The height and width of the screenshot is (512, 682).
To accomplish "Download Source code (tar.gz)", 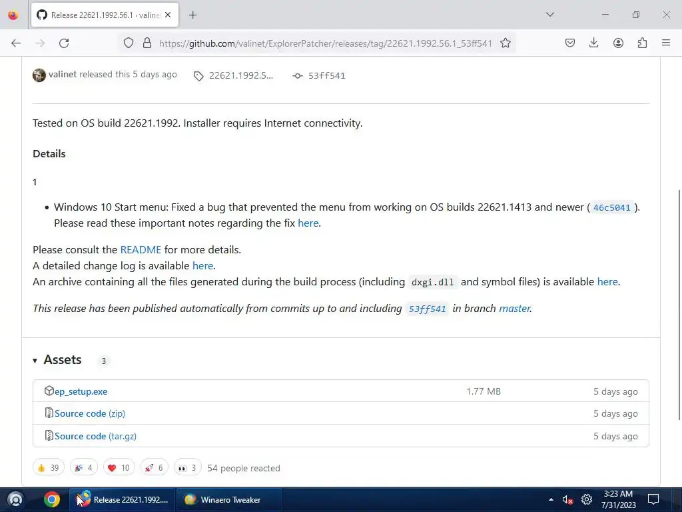I will pyautogui.click(x=95, y=436).
